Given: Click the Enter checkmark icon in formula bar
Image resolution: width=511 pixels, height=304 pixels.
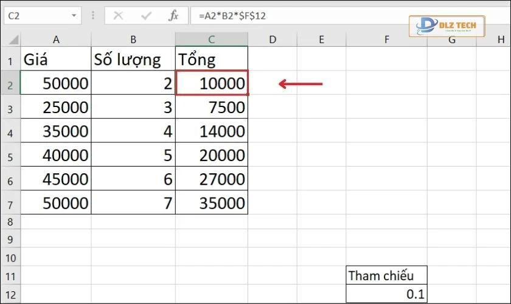Looking at the screenshot, I should pos(145,15).
